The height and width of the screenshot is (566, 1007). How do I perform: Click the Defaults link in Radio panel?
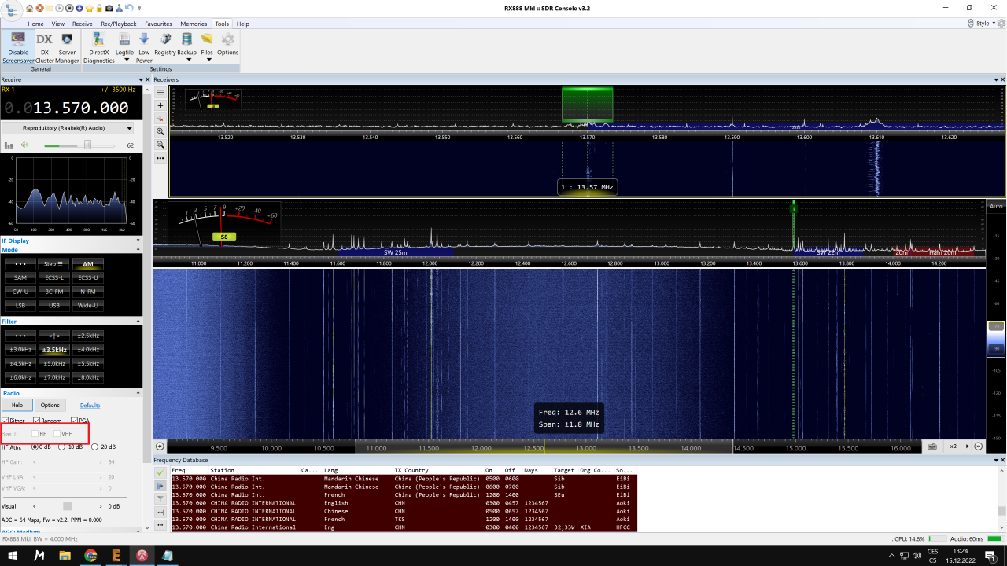click(90, 406)
